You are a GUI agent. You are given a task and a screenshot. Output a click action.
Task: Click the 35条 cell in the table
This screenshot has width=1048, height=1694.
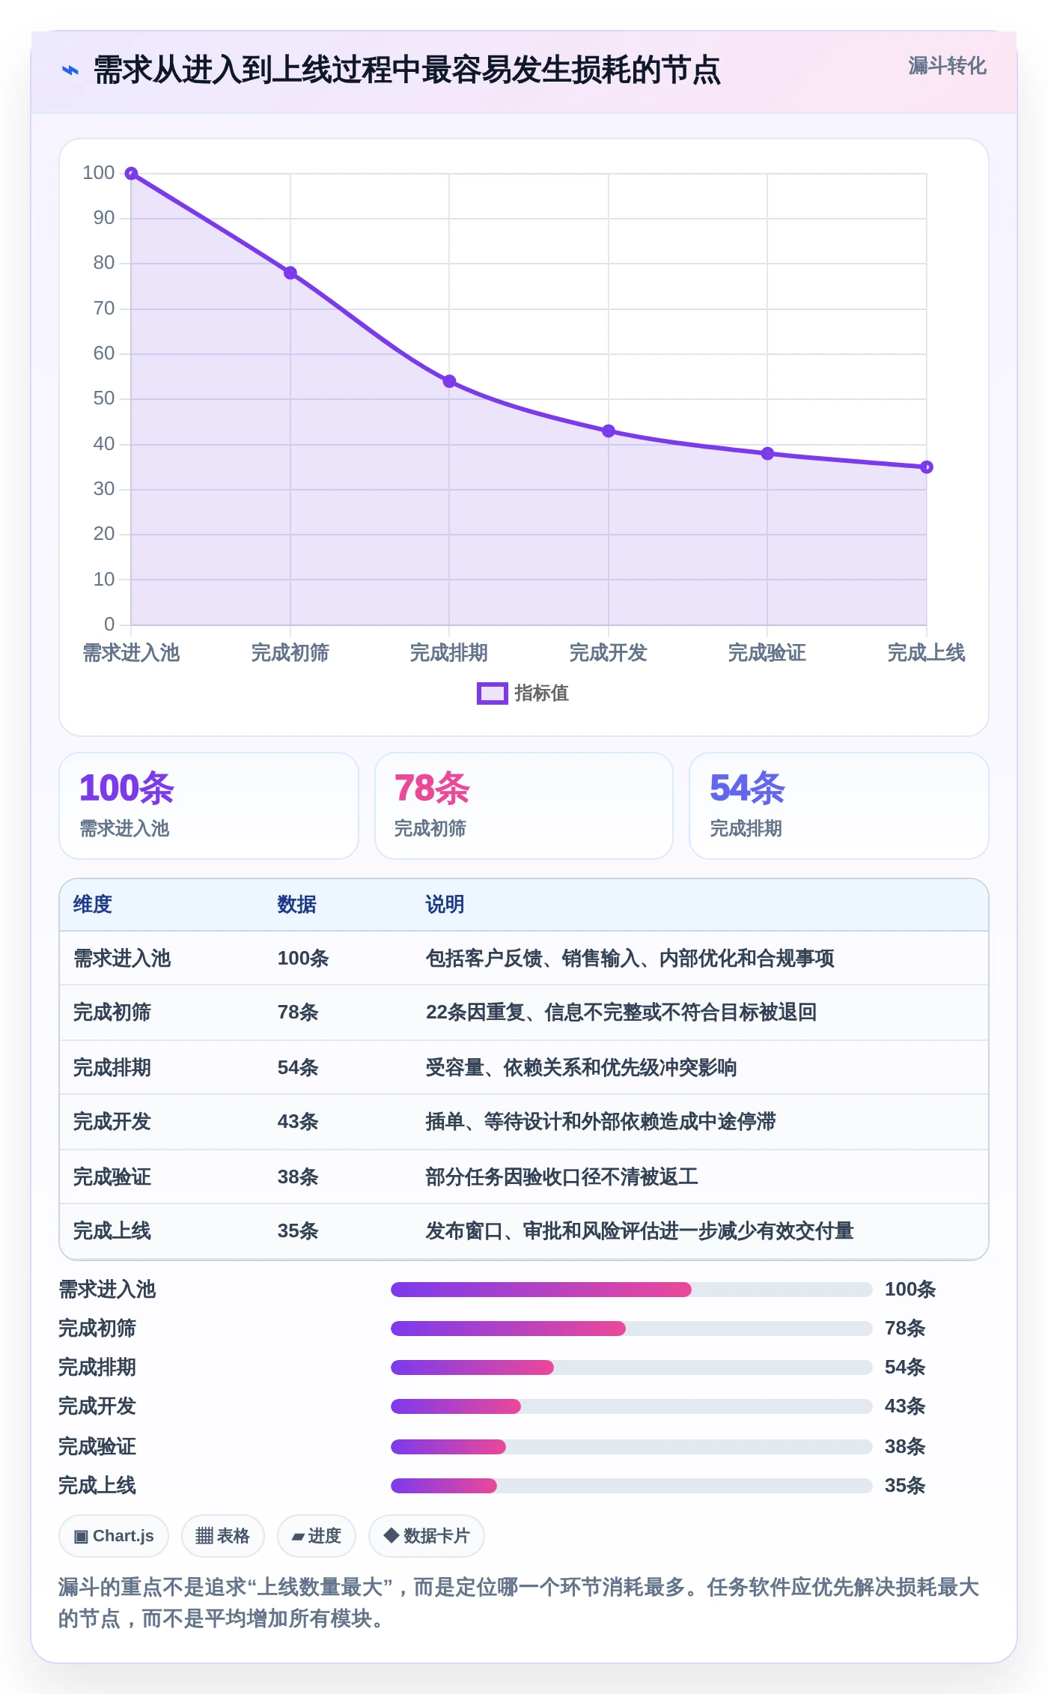[x=298, y=1231]
